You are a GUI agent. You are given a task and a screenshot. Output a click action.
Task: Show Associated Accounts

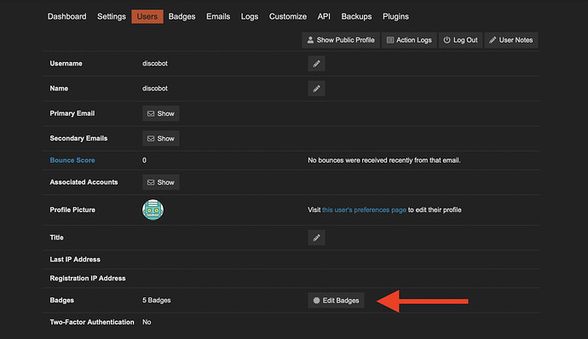coord(161,182)
